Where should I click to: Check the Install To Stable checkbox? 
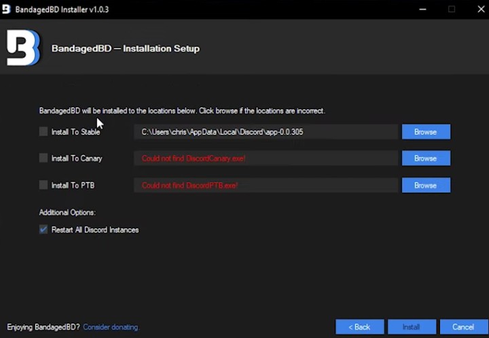(43, 131)
